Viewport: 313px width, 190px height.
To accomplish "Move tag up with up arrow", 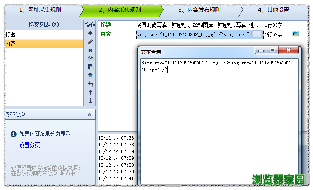I will tap(90, 92).
